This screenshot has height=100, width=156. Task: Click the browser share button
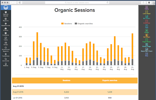coord(143,3)
